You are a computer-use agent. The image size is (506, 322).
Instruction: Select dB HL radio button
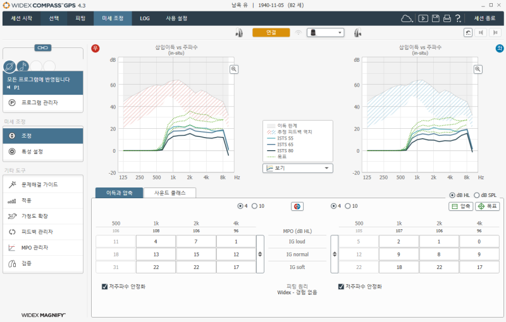452,195
